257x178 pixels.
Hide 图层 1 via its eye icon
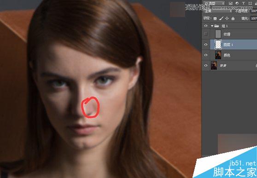[x=206, y=44]
